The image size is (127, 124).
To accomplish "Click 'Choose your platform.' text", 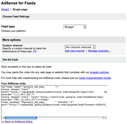I will coord(14,31).
